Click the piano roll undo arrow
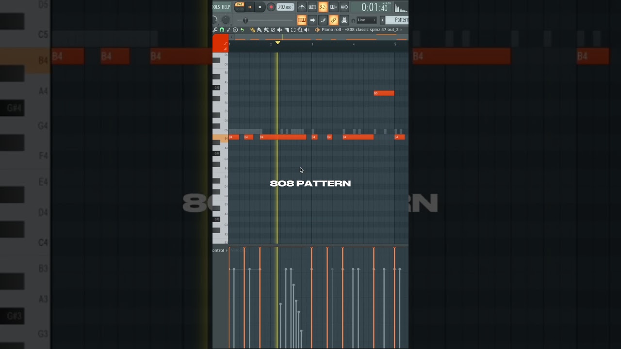Viewport: 621px width, 349px height. click(242, 30)
